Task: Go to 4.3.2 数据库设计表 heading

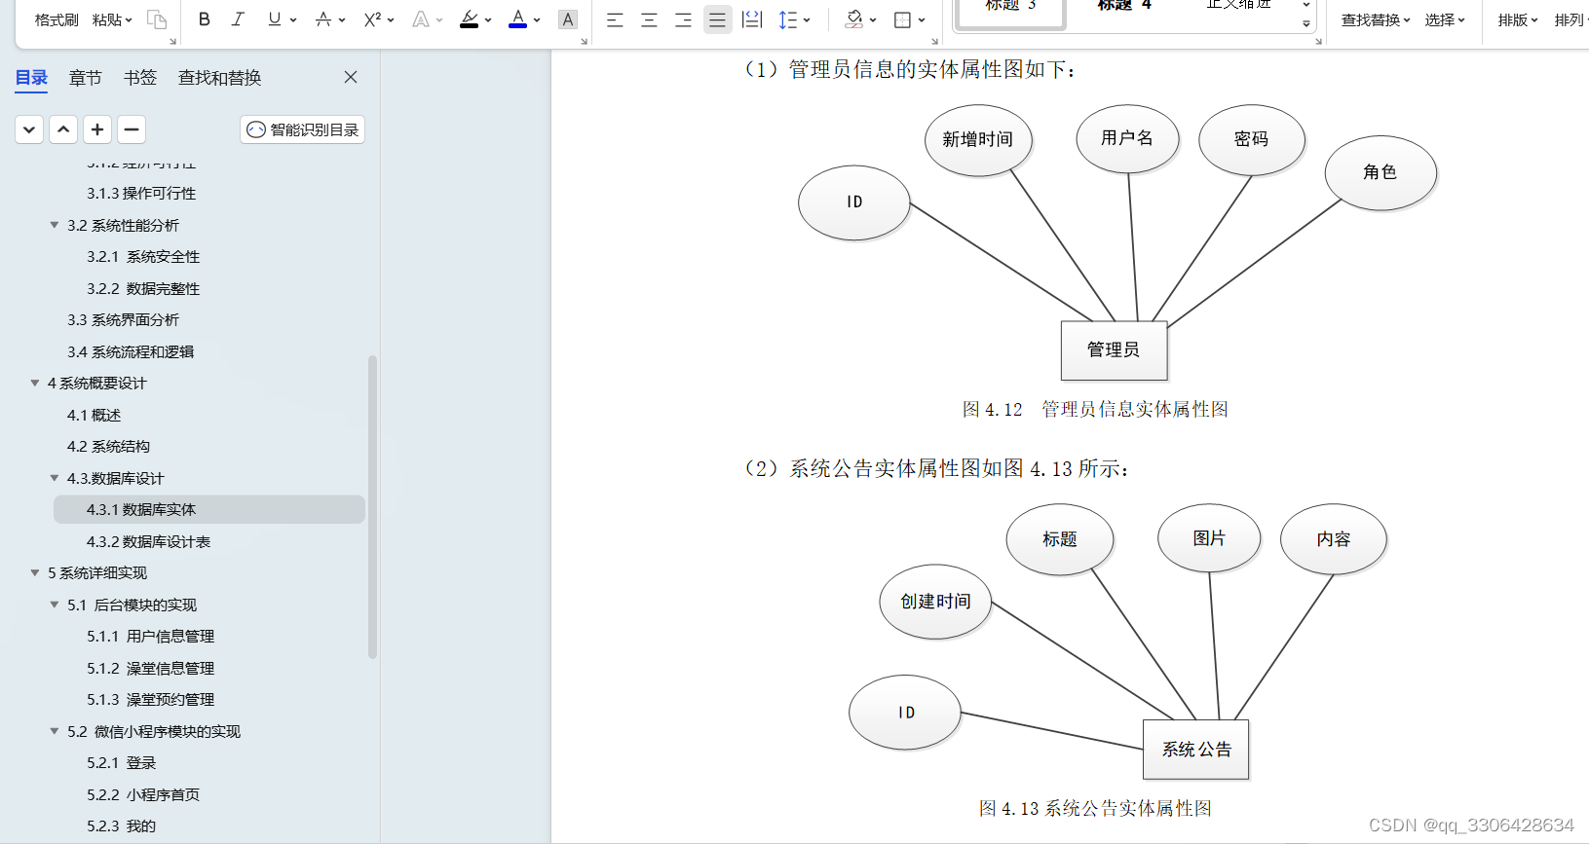Action: 148,541
